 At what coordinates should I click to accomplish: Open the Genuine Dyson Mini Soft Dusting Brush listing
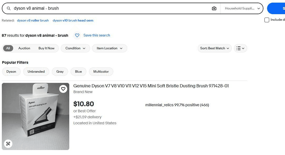point(151,86)
